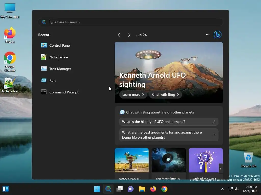Click the volume icon in the system tray
This screenshot has width=261, height=195.
(236, 189)
